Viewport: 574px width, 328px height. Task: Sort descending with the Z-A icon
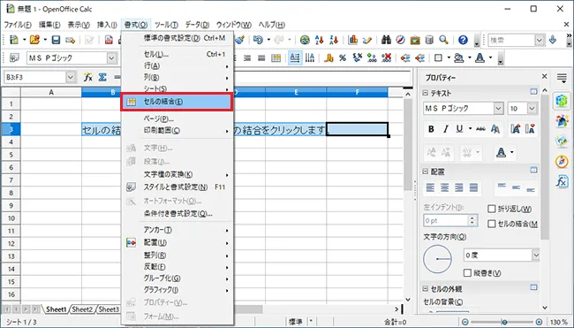[x=334, y=40]
